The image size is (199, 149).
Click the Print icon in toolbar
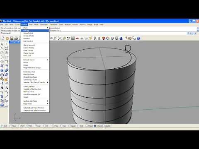(16, 38)
